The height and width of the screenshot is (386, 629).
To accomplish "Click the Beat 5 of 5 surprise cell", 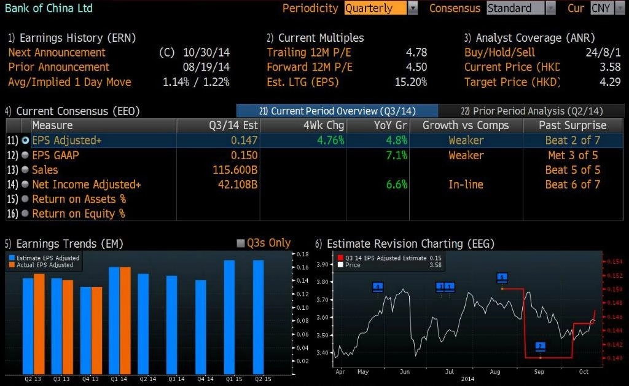I will (572, 170).
